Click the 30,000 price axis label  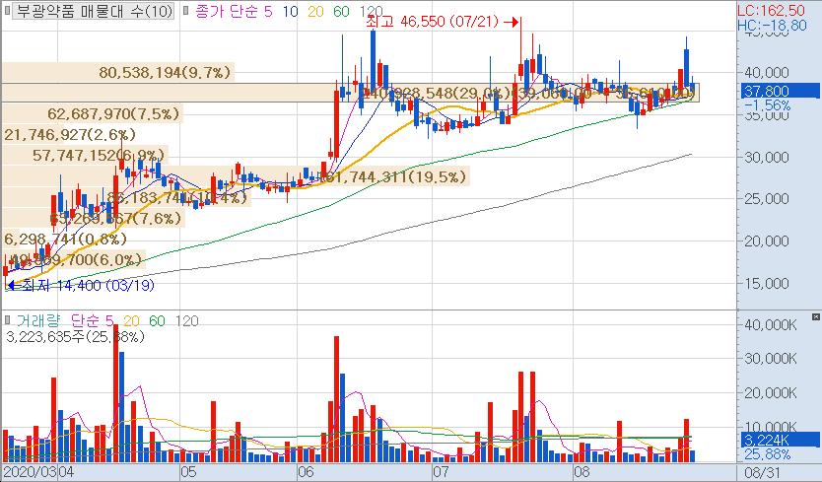pyautogui.click(x=767, y=158)
